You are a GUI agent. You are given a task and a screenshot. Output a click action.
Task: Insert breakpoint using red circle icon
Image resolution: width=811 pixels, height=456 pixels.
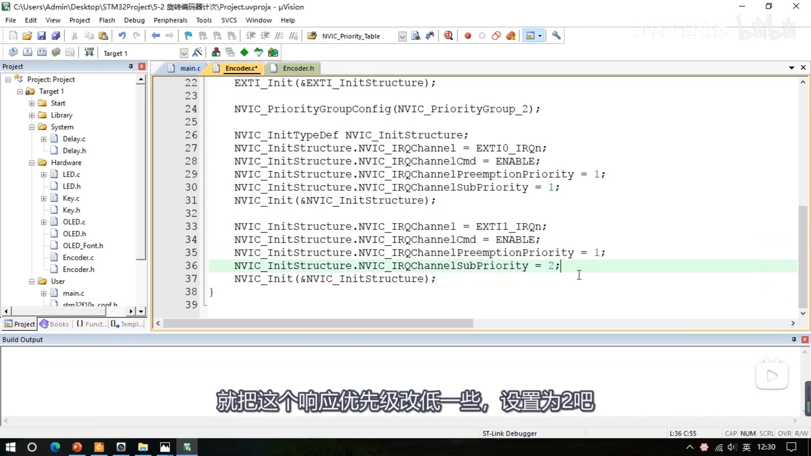pos(468,36)
